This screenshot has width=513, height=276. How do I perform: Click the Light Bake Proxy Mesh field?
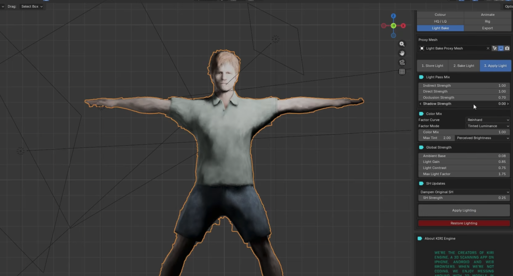coord(455,48)
